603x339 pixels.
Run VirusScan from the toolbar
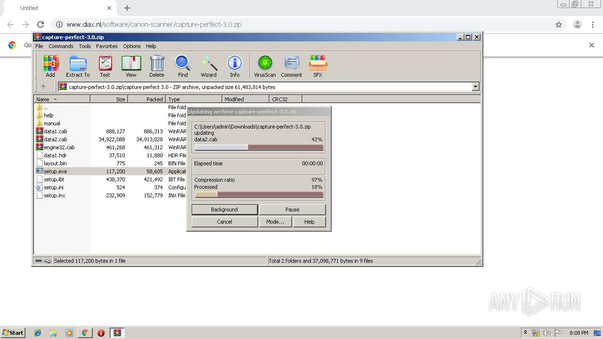click(265, 66)
